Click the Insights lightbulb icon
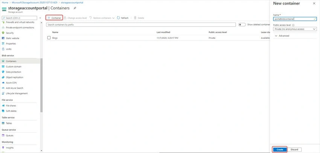The height and width of the screenshot is (153, 320). [x=3, y=147]
